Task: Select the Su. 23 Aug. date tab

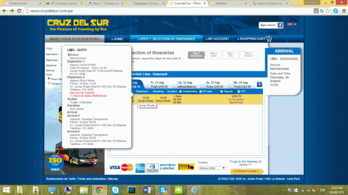Action: [213, 85]
